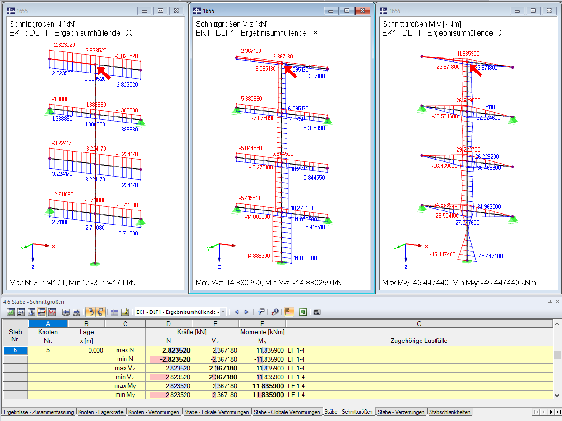Click table scrollbar down arrow
This screenshot has width=562, height=421.
(x=557, y=396)
